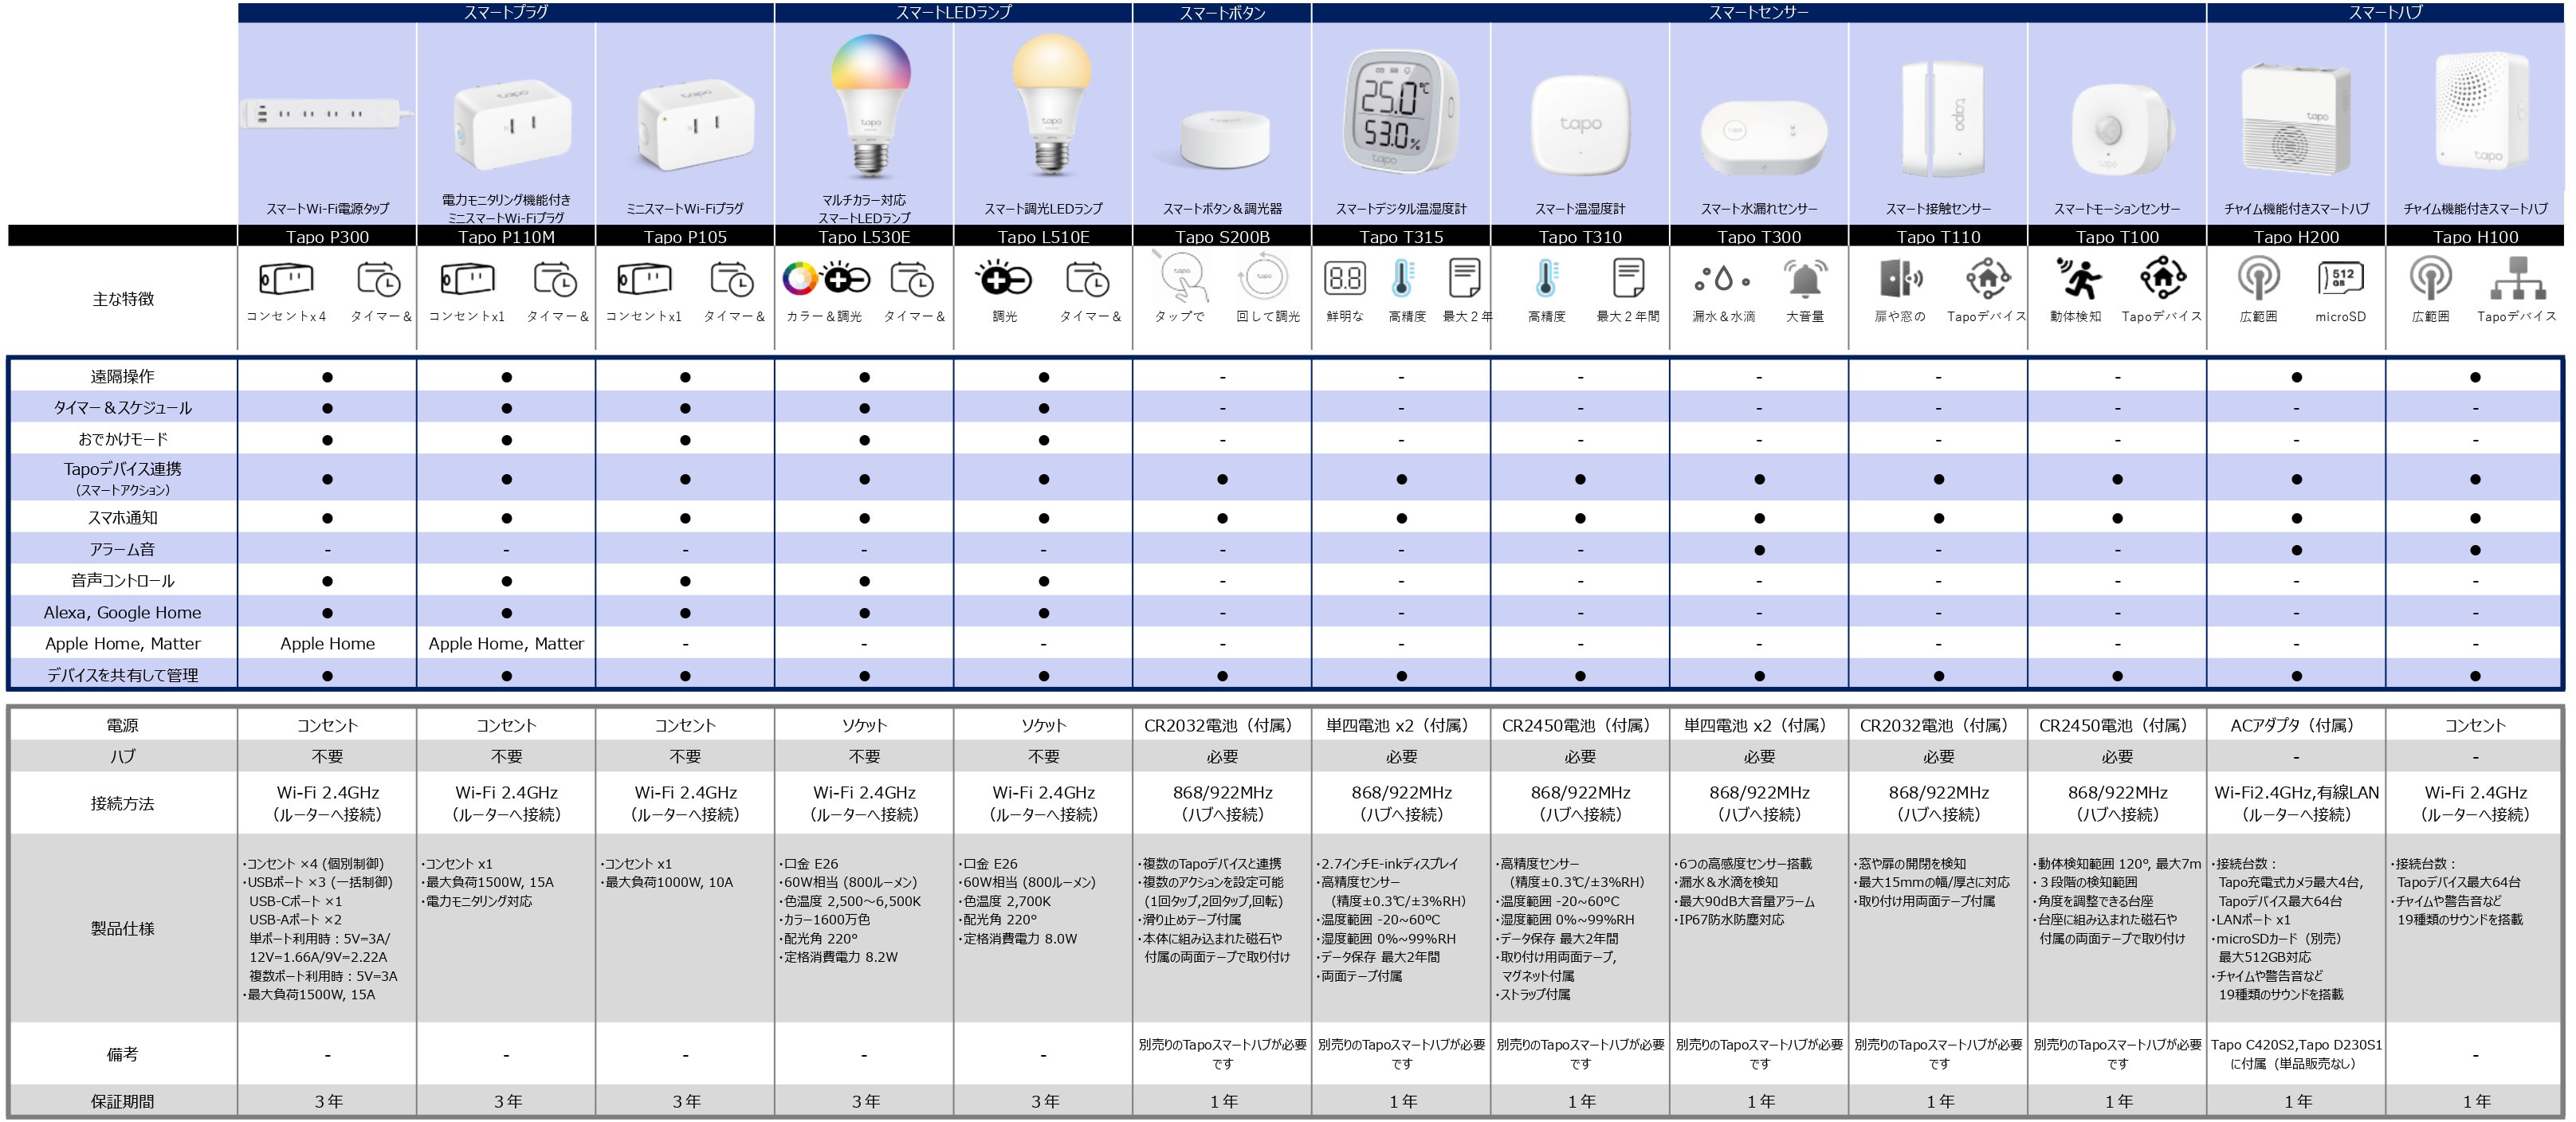This screenshot has height=1122, width=2576.
Task: Click the outlet x4 icon under Tapo P300
Action: point(286,279)
